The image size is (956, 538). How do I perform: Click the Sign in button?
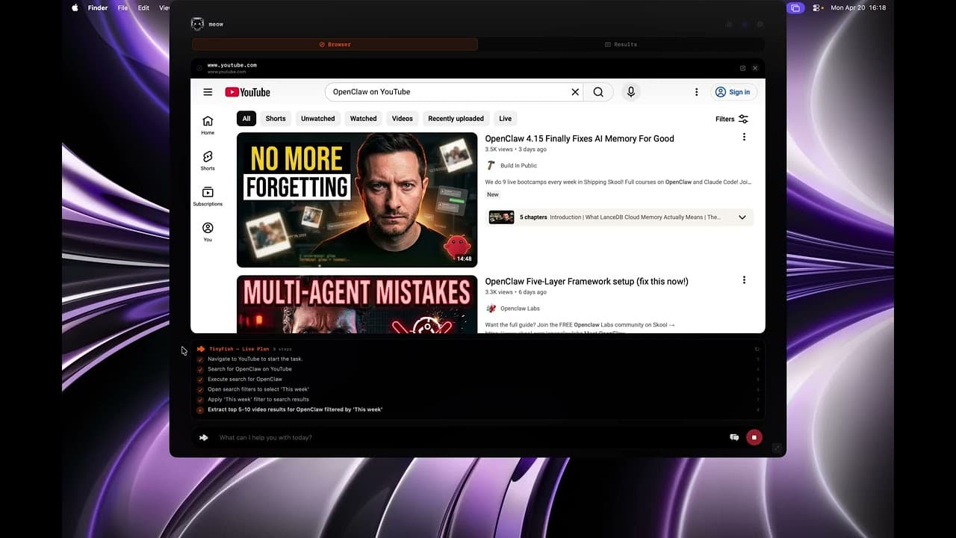[x=733, y=92]
